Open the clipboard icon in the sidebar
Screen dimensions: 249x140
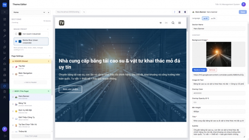[4, 92]
